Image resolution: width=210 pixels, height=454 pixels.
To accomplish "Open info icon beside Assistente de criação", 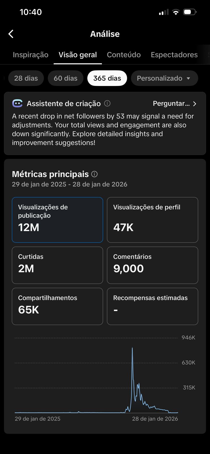I will pyautogui.click(x=107, y=103).
